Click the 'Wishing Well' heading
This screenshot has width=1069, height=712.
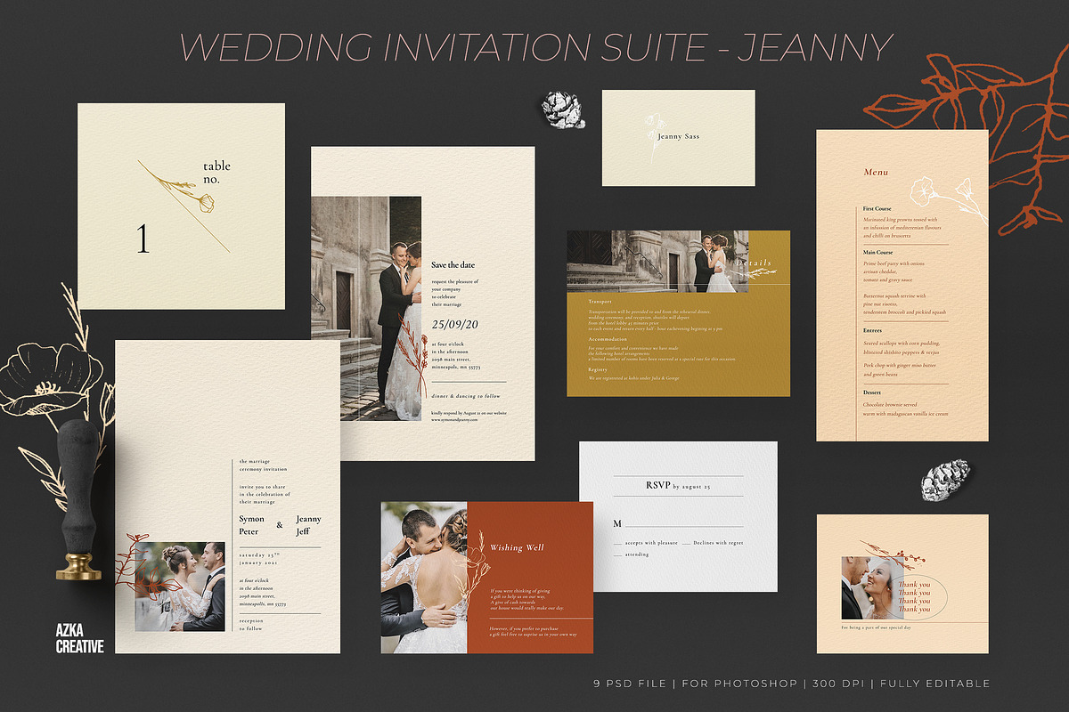coord(518,547)
